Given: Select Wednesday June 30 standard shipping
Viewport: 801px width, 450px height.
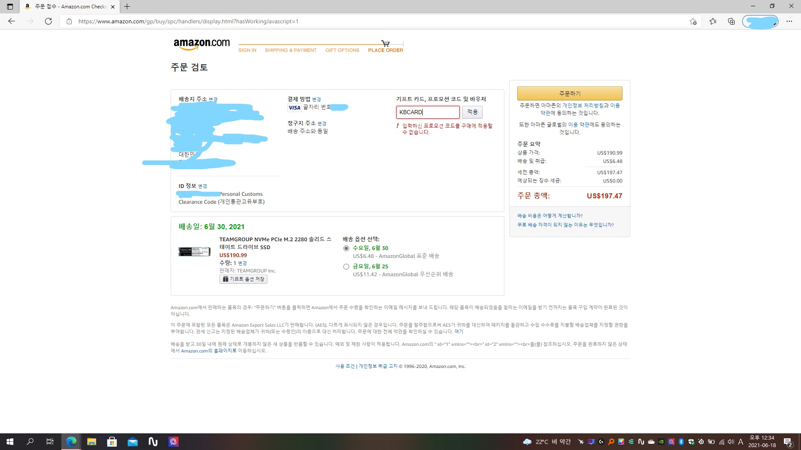Looking at the screenshot, I should point(346,248).
